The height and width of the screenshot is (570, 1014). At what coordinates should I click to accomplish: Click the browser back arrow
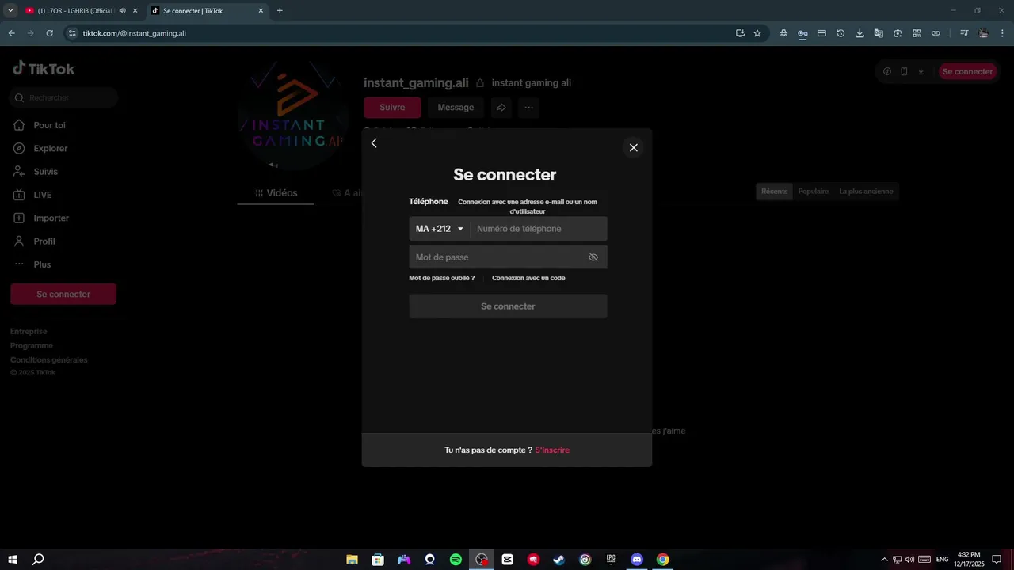[11, 33]
